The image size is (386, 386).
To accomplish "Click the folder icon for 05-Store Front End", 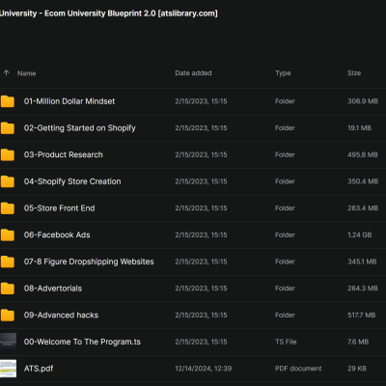I will pos(8,208).
